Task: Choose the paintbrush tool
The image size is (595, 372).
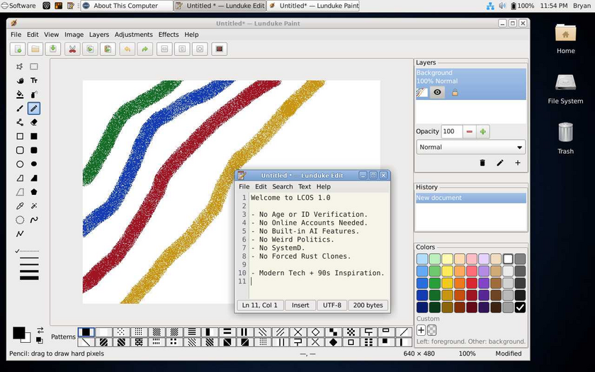Action: click(20, 108)
